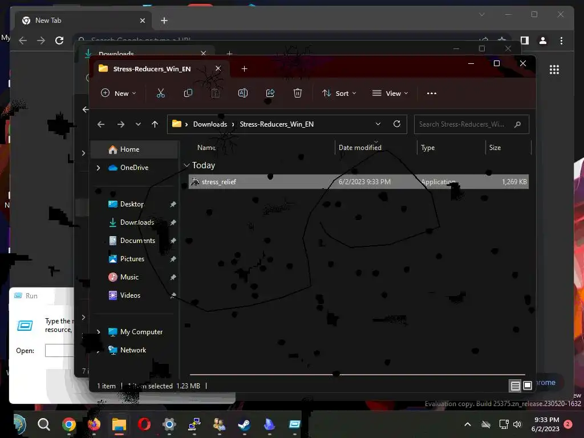Select the Stress-Reducers_Win_EN Explorer tab
Screen dimensions: 584x438
click(152, 68)
